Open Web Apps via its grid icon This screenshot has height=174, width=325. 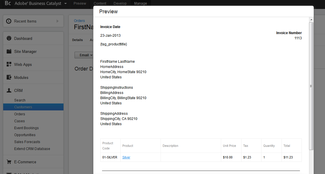coord(9,64)
